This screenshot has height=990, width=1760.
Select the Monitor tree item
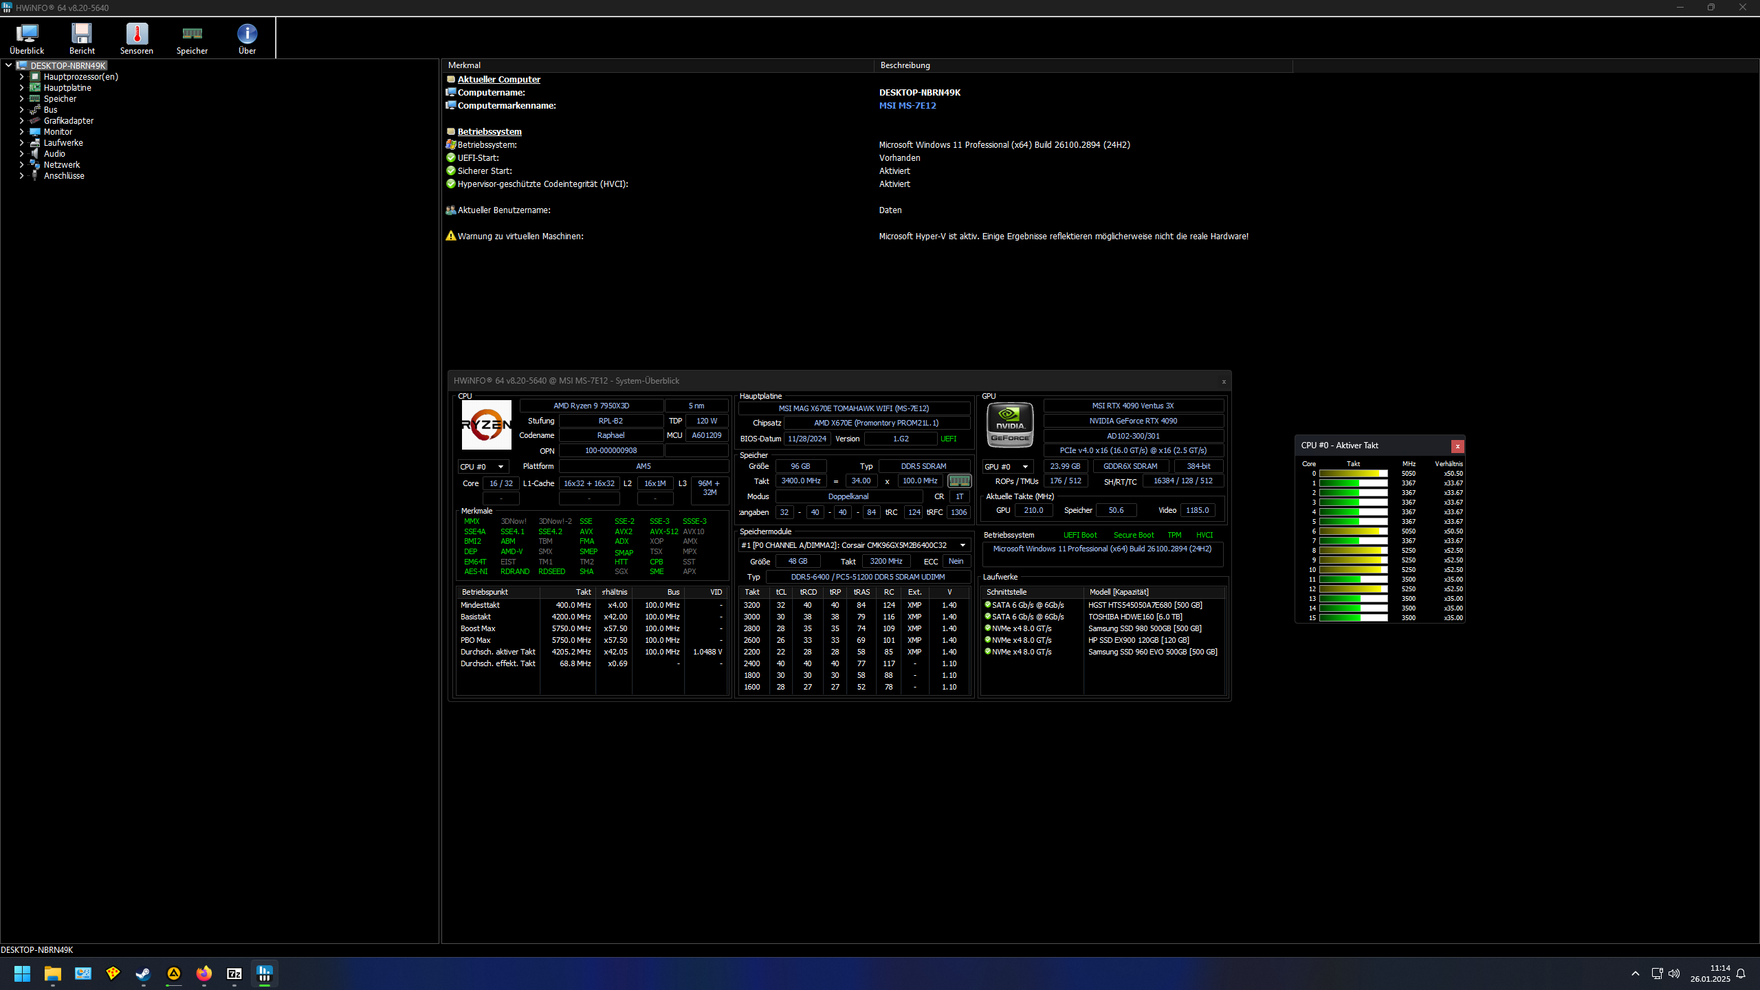point(58,132)
